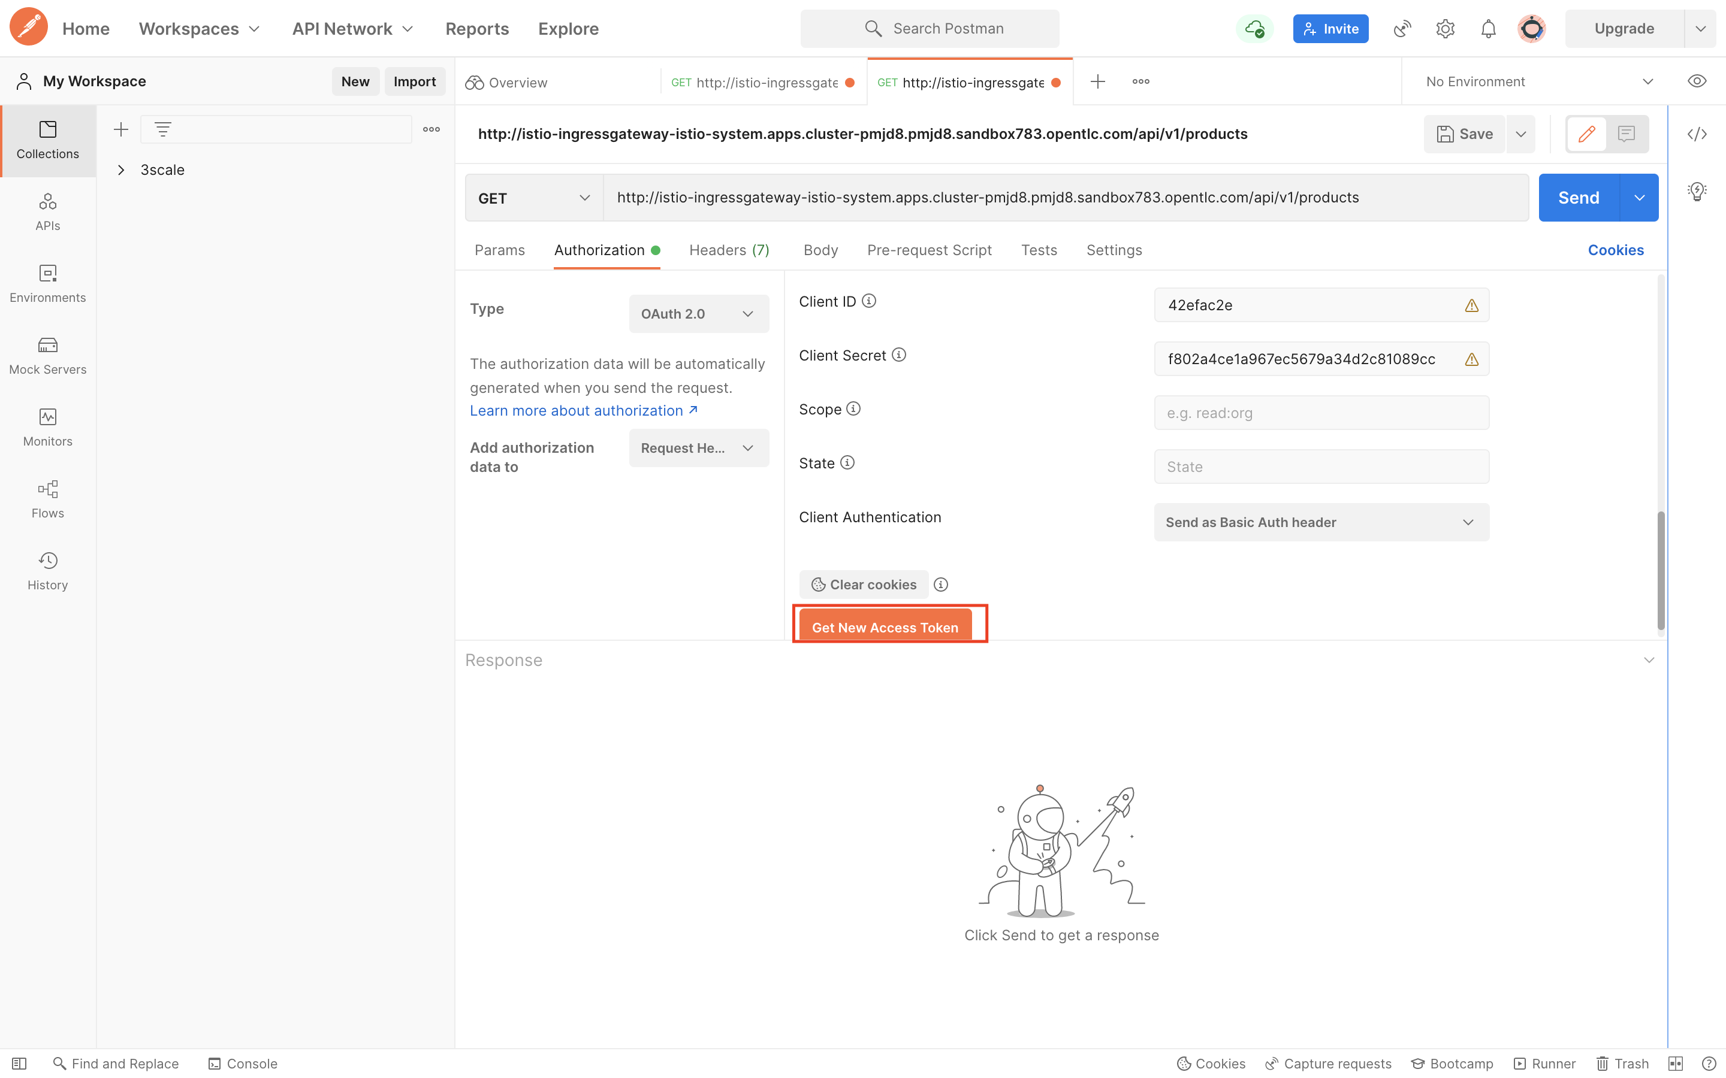Open the Environments sidebar panel
Image resolution: width=1726 pixels, height=1078 pixels.
click(x=48, y=283)
